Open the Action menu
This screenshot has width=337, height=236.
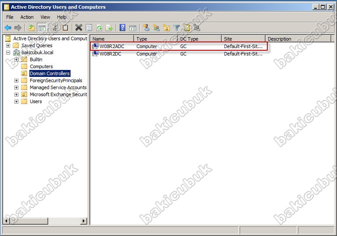(27, 17)
